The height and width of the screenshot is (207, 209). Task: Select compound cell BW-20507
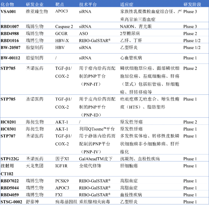tap(10, 48)
